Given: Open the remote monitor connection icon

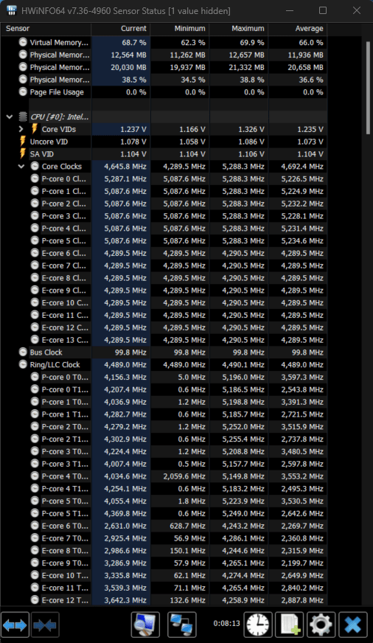Looking at the screenshot, I should [145, 625].
